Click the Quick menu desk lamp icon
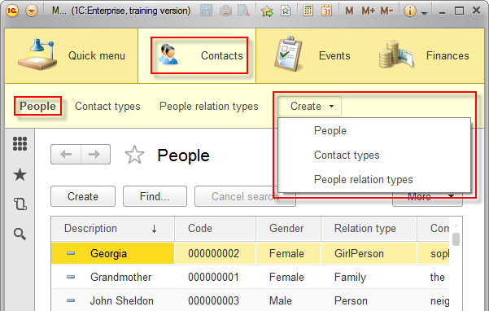 [x=37, y=55]
